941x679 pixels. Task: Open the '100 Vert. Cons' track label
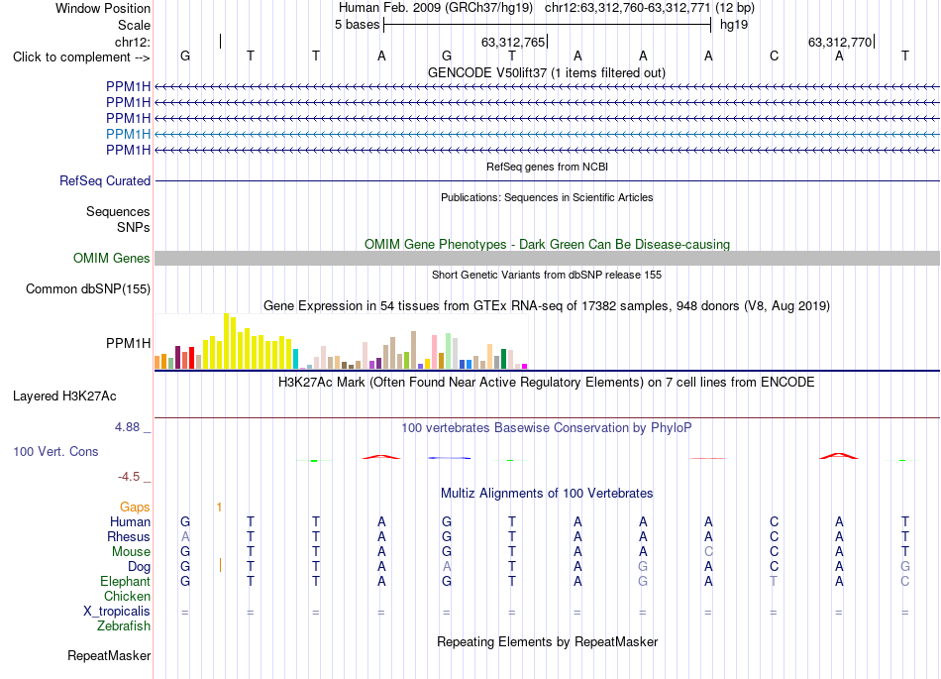(55, 451)
